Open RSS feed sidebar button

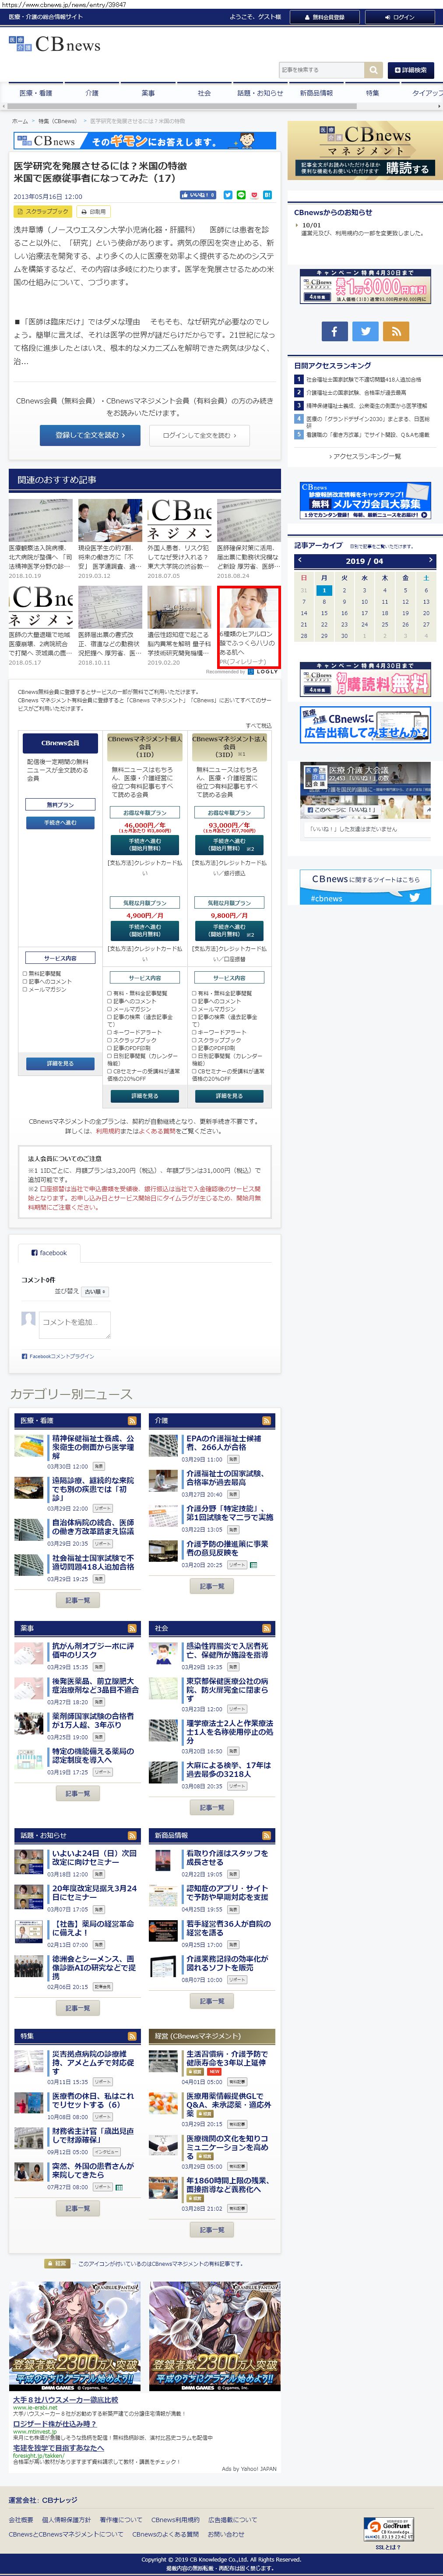click(396, 331)
